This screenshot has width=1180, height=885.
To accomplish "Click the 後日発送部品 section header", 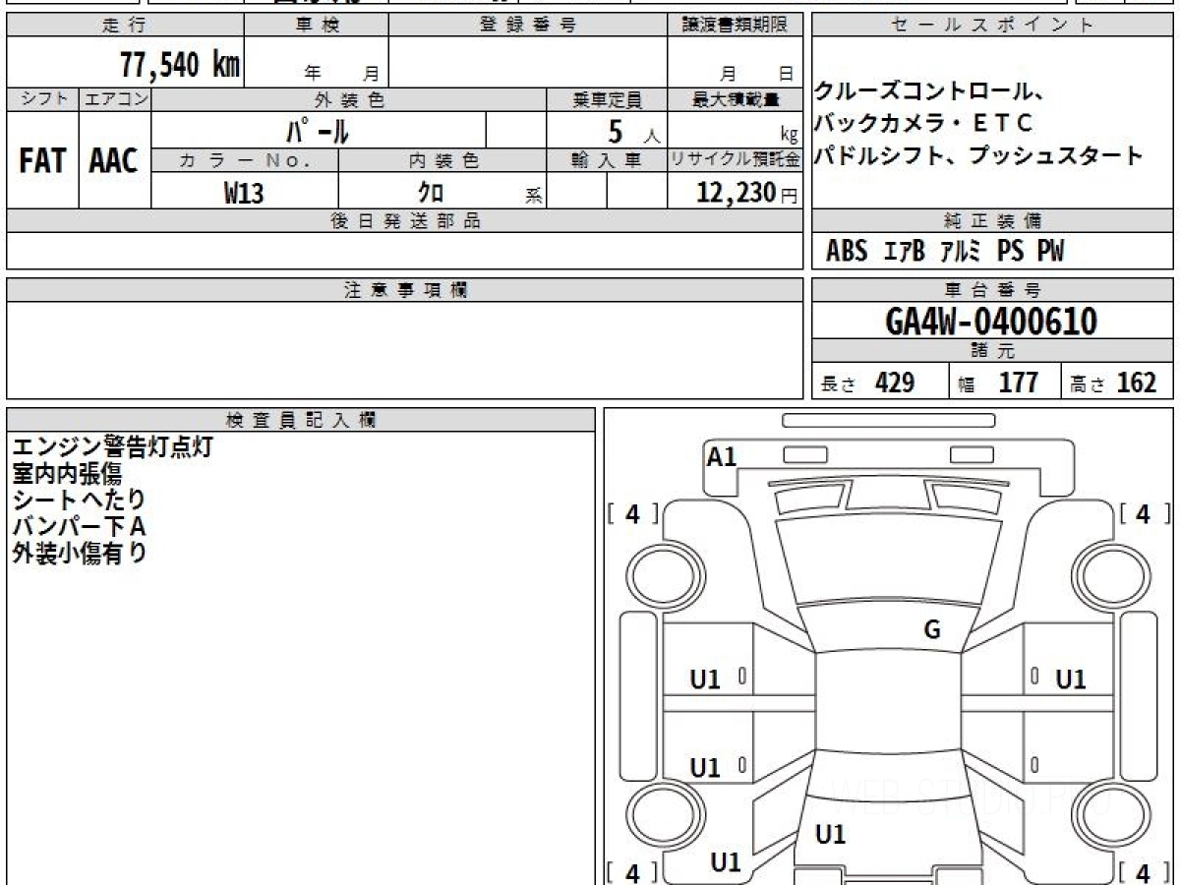I will [x=405, y=221].
